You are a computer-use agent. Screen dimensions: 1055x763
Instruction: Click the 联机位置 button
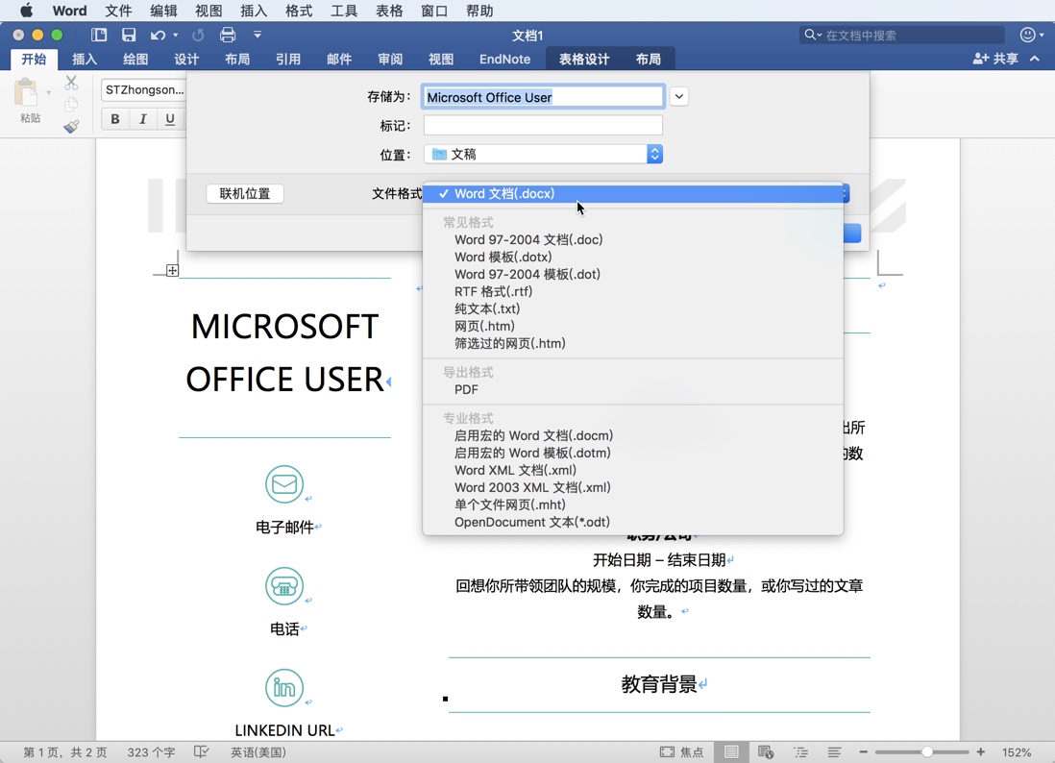tap(245, 194)
